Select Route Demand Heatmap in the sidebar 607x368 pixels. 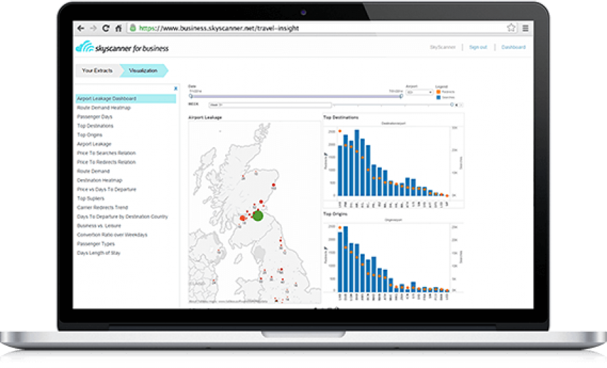[104, 108]
